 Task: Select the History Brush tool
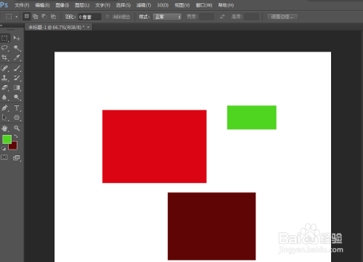pyautogui.click(x=17, y=78)
